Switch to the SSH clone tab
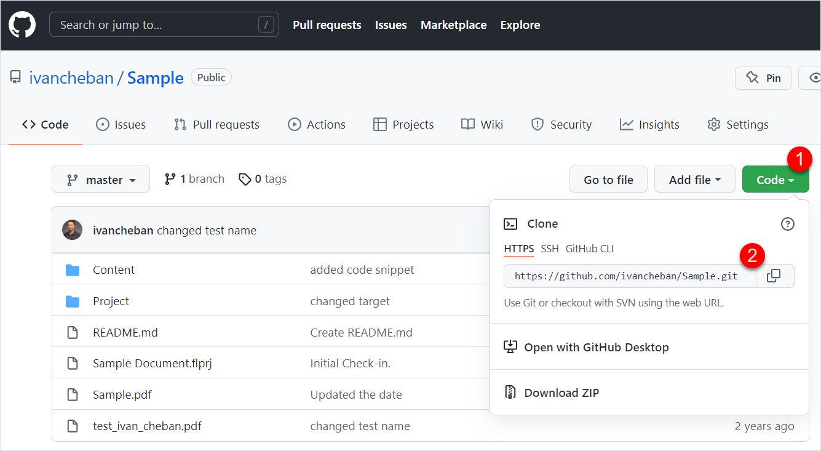The height and width of the screenshot is (451, 821). click(x=550, y=249)
